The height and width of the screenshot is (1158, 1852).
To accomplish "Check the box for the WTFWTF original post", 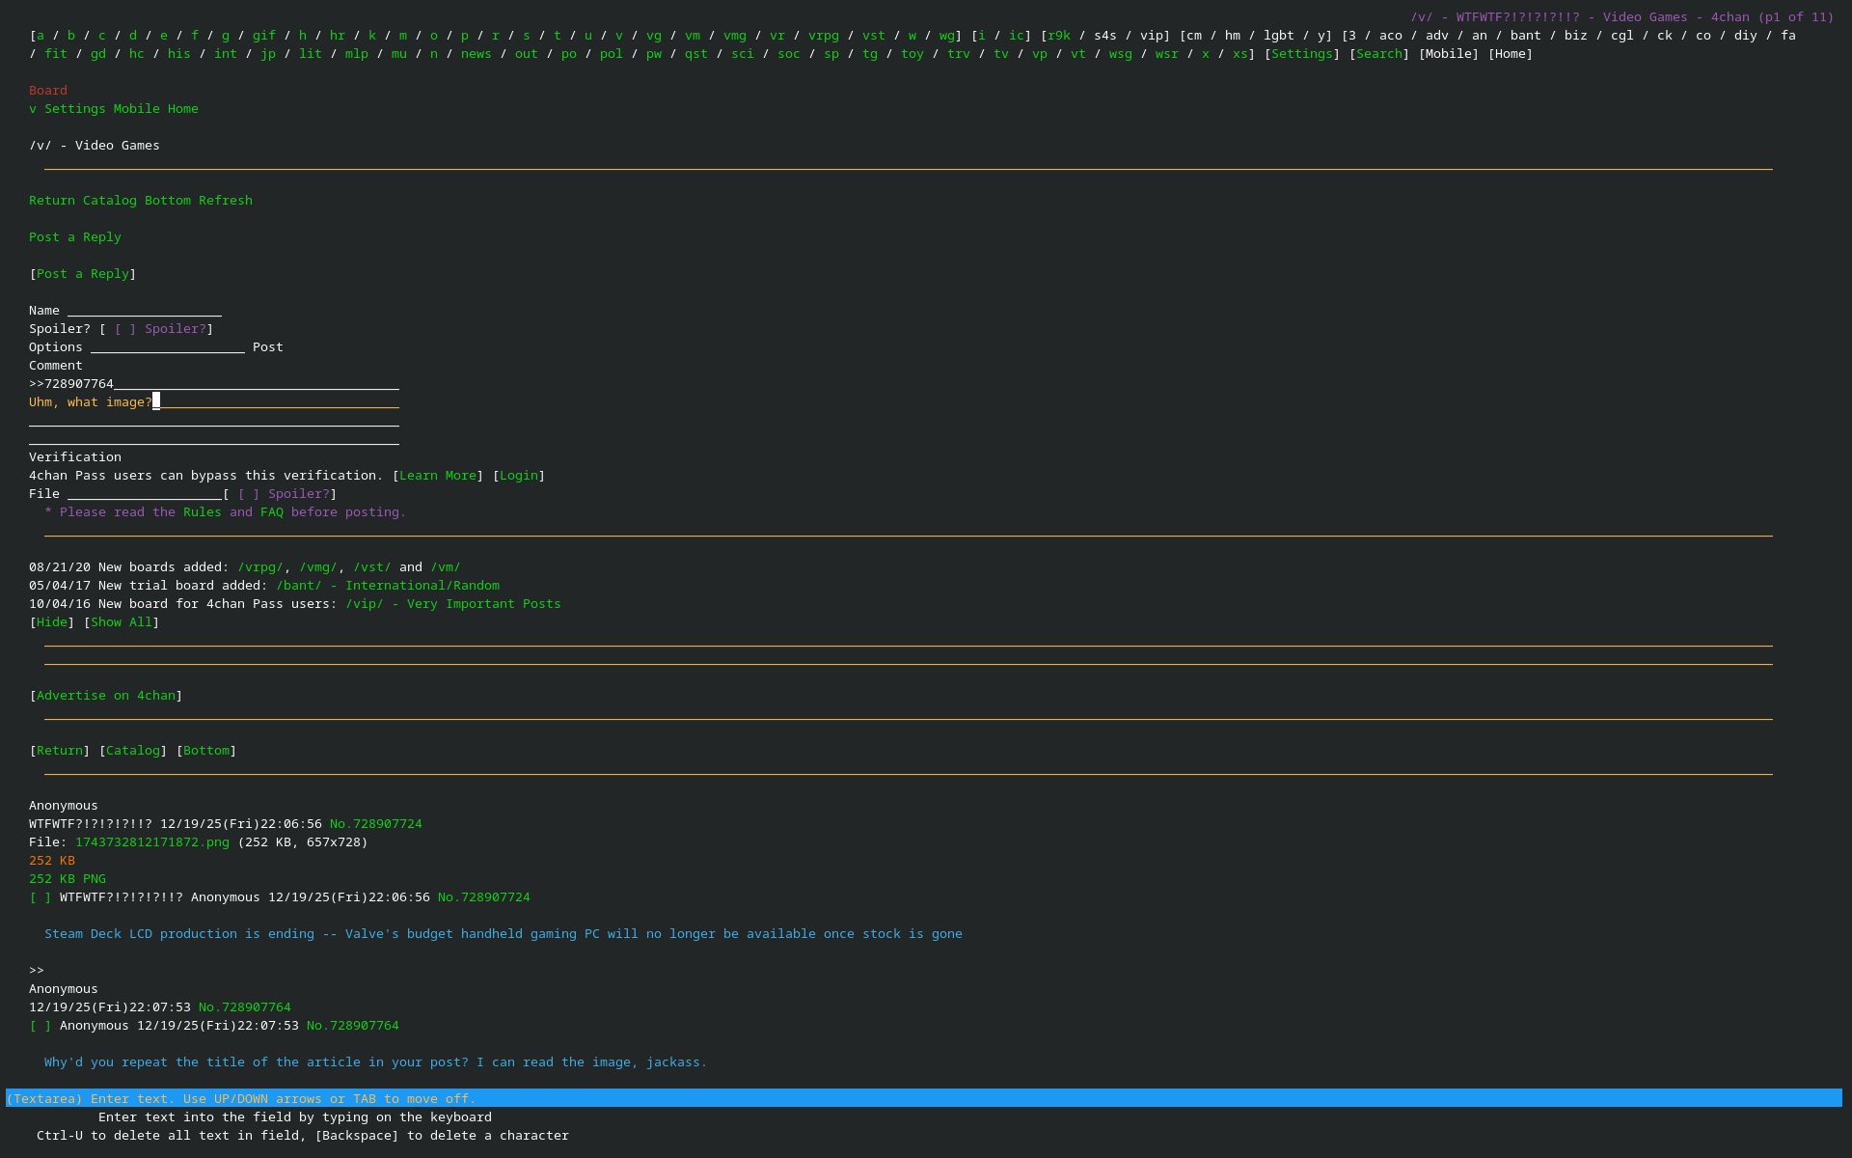I will (41, 897).
